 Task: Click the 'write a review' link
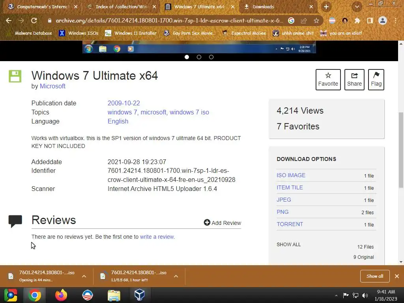[157, 237]
